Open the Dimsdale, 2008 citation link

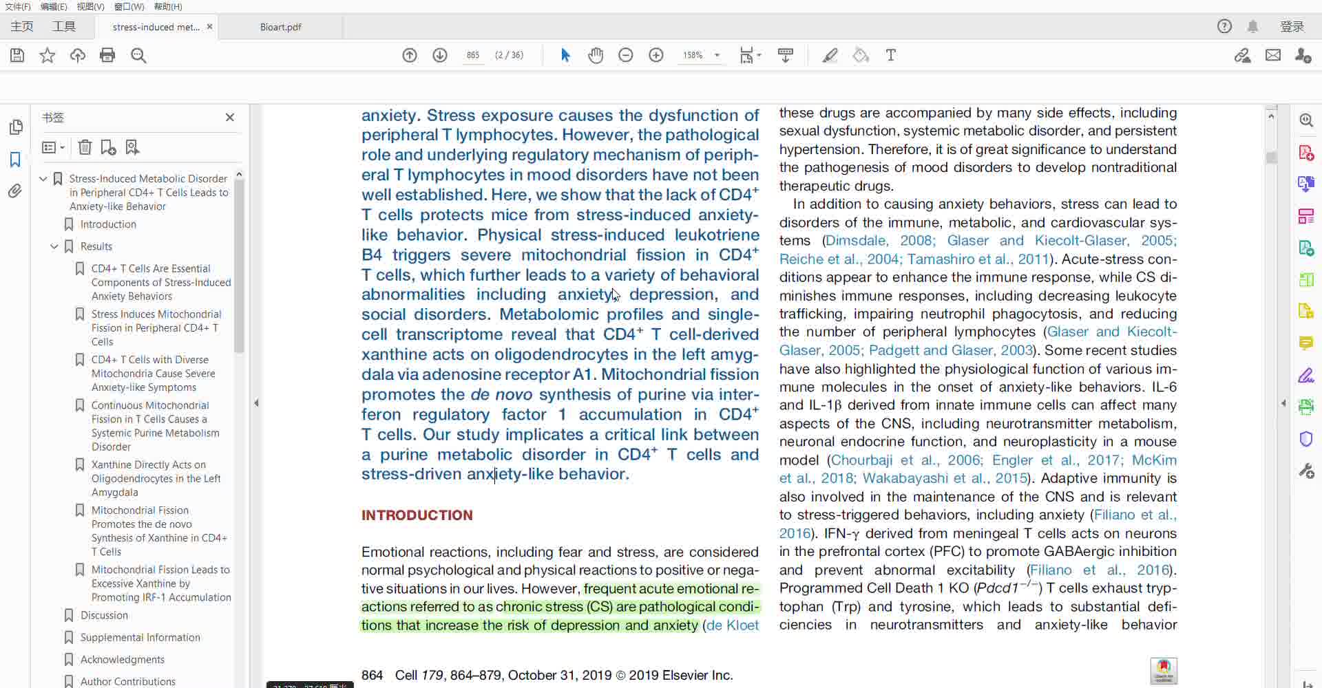click(880, 241)
